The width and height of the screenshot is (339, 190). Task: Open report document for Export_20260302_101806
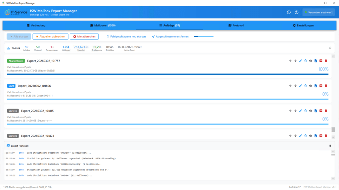[x=315, y=86]
